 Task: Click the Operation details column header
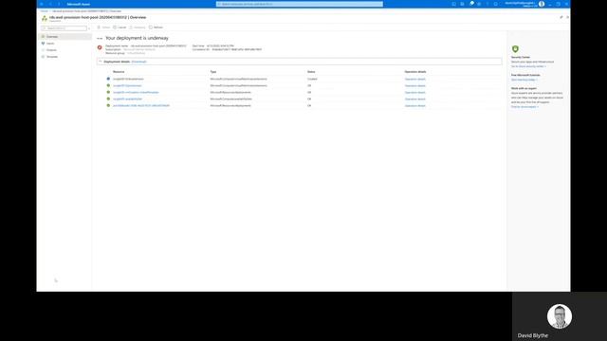pos(415,72)
